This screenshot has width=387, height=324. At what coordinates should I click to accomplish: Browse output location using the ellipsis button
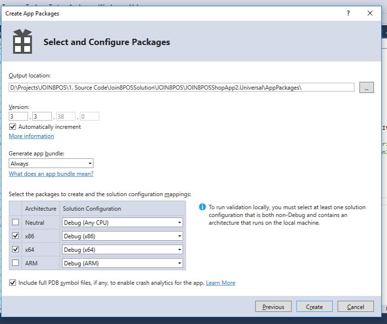point(367,87)
